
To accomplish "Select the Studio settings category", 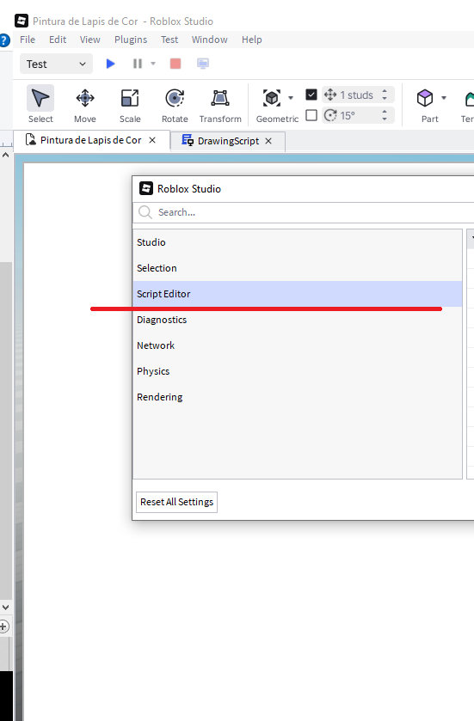I will pyautogui.click(x=298, y=242).
